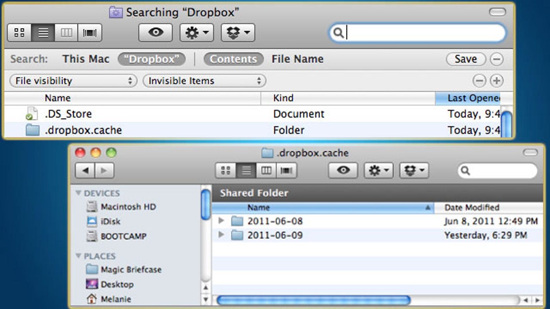
Task: Click into the search window's search field
Action: coord(418,33)
